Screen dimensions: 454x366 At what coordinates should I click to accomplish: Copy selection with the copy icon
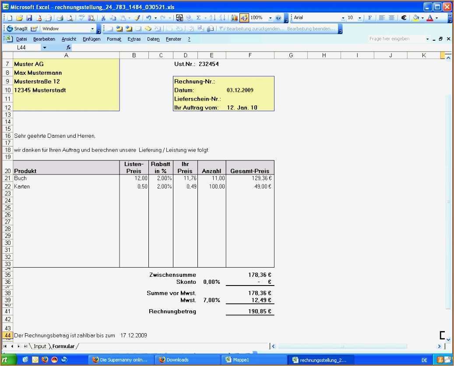point(113,18)
